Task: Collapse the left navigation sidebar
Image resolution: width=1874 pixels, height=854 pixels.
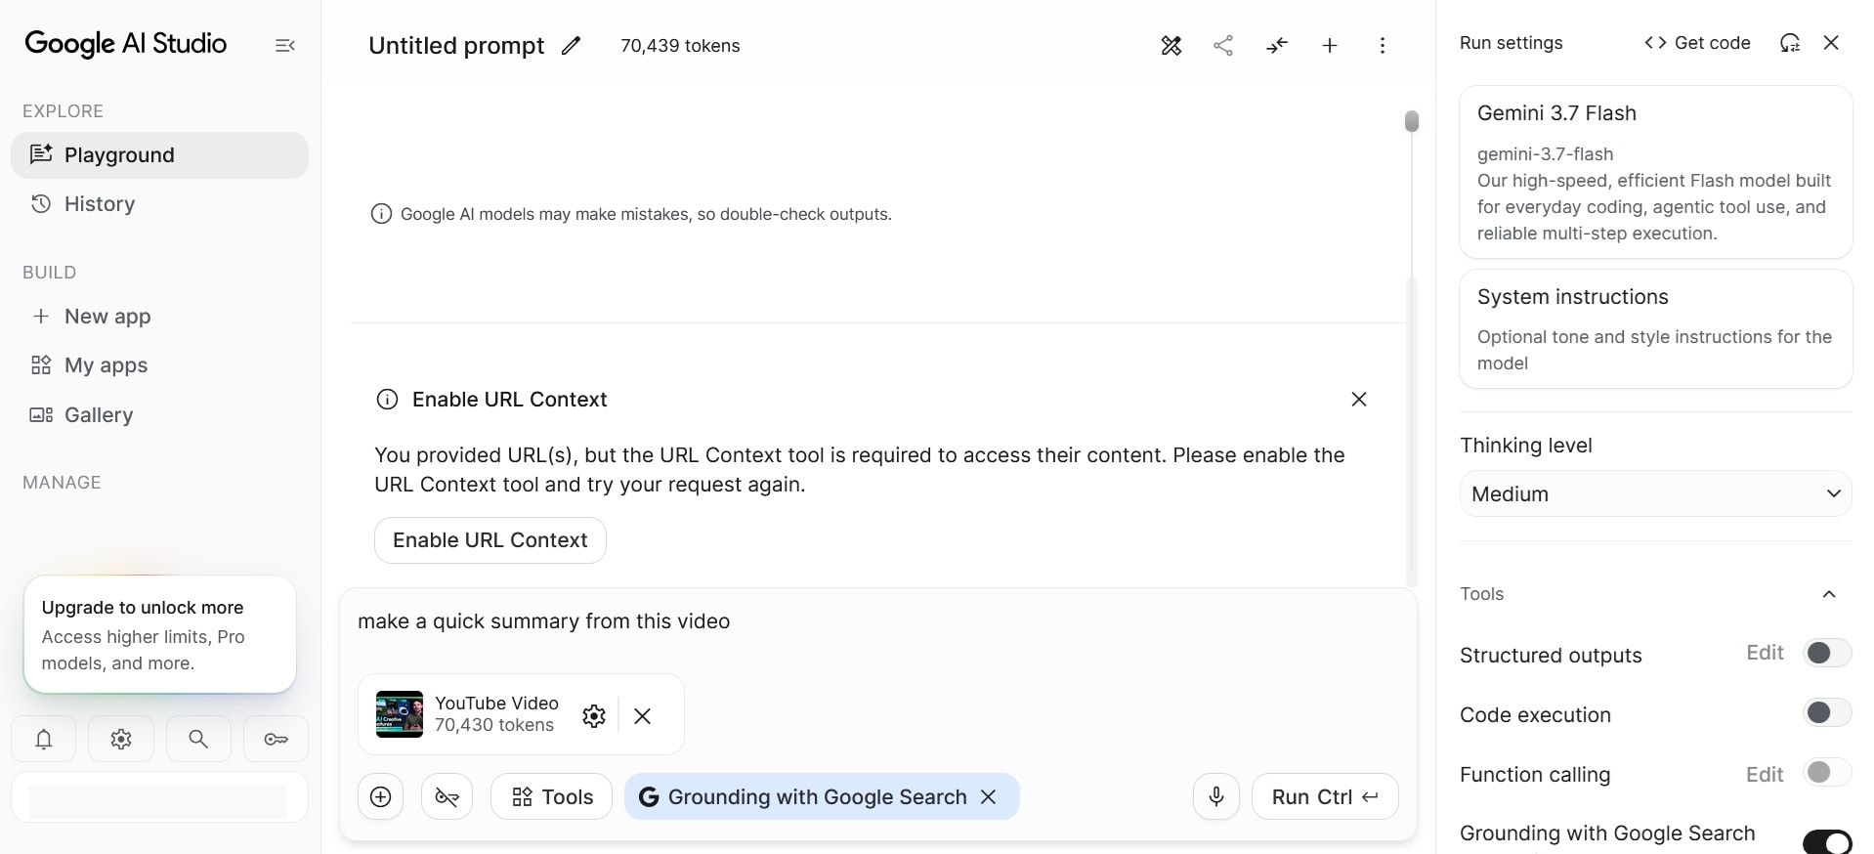Action: click(x=285, y=45)
